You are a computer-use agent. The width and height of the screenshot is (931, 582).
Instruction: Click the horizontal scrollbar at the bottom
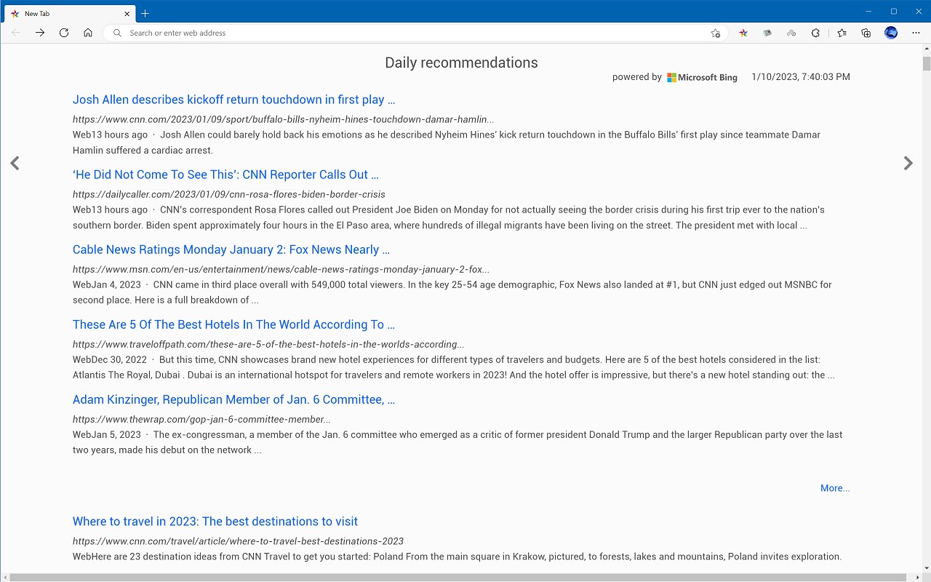tap(458, 578)
